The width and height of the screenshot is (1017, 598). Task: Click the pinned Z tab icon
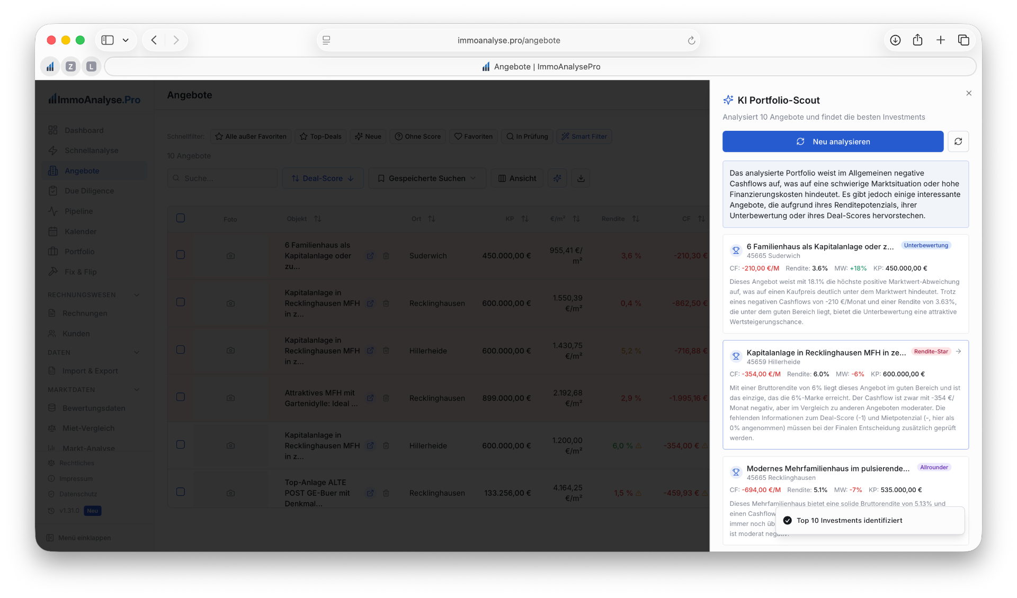pyautogui.click(x=70, y=67)
